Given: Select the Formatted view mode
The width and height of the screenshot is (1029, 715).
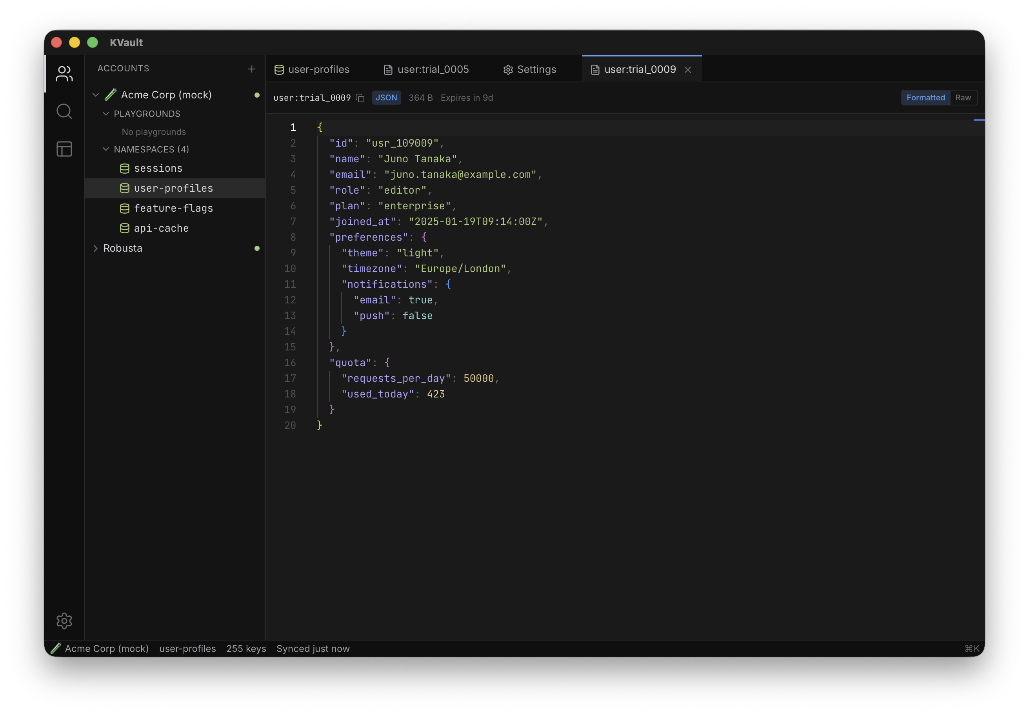Looking at the screenshot, I should [925, 98].
